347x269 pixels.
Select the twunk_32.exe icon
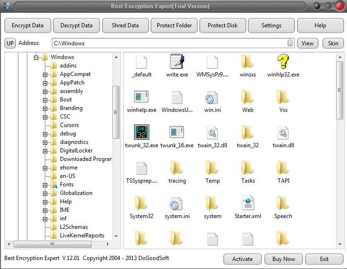tap(142, 132)
